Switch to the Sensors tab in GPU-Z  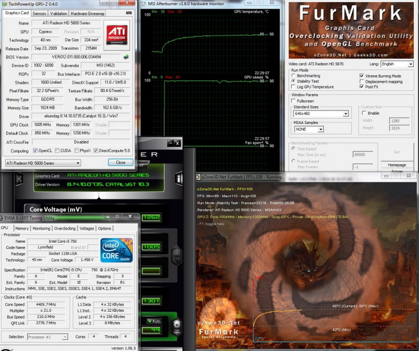pyautogui.click(x=39, y=13)
